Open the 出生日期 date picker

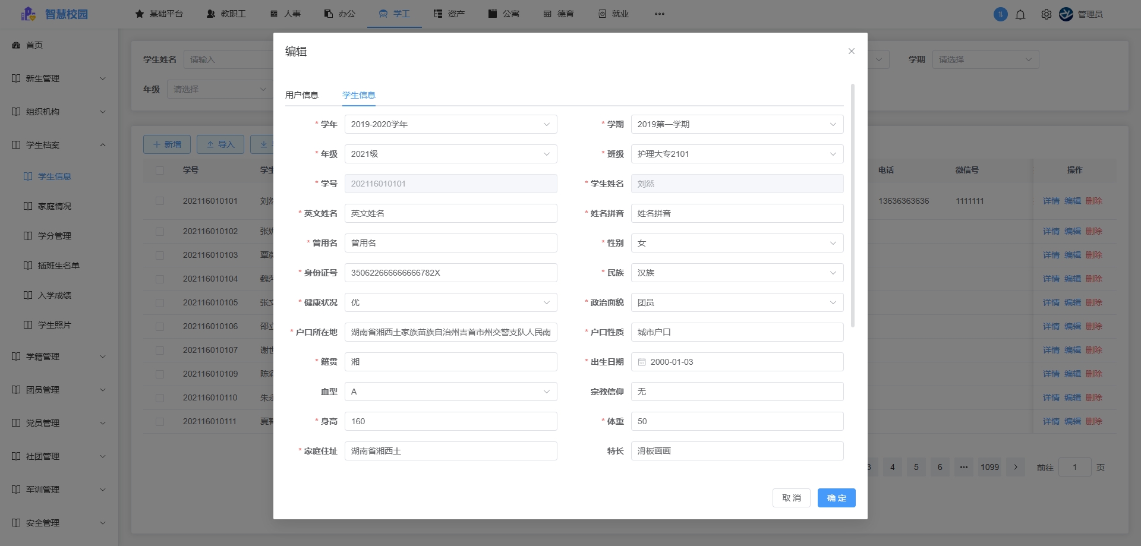[737, 362]
